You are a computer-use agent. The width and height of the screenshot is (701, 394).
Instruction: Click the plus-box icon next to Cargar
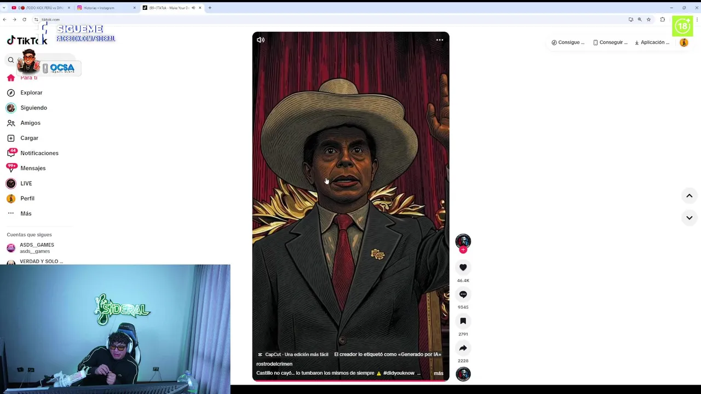point(11,138)
